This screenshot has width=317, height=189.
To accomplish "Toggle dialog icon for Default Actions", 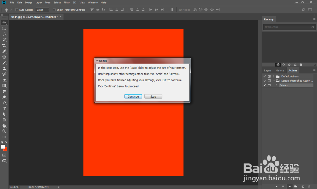I will [269, 76].
